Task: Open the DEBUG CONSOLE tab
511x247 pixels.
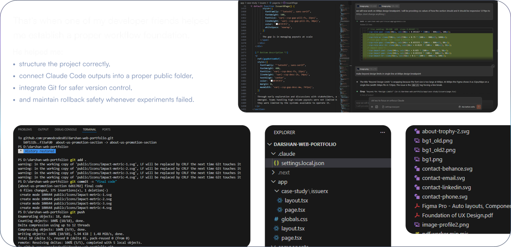Action: [x=65, y=130]
